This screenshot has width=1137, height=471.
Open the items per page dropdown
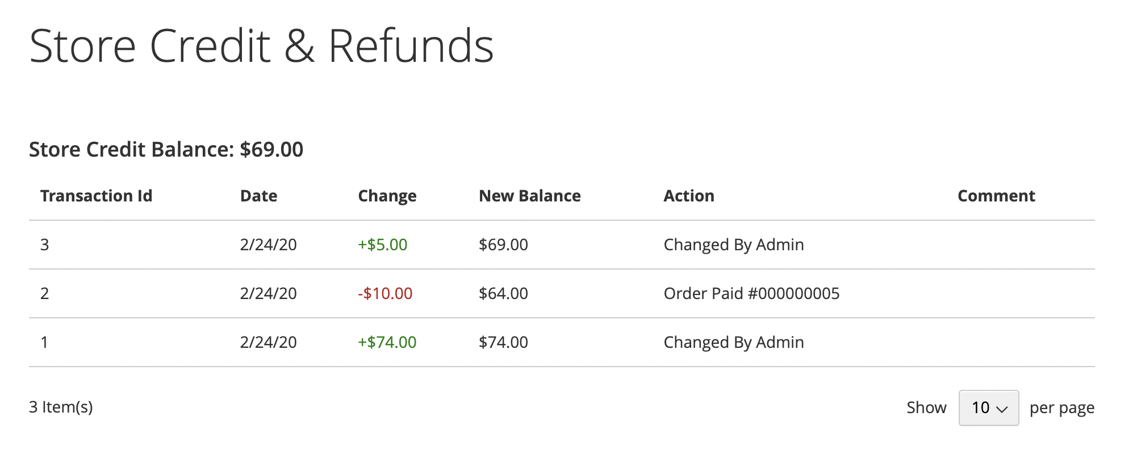click(x=988, y=407)
